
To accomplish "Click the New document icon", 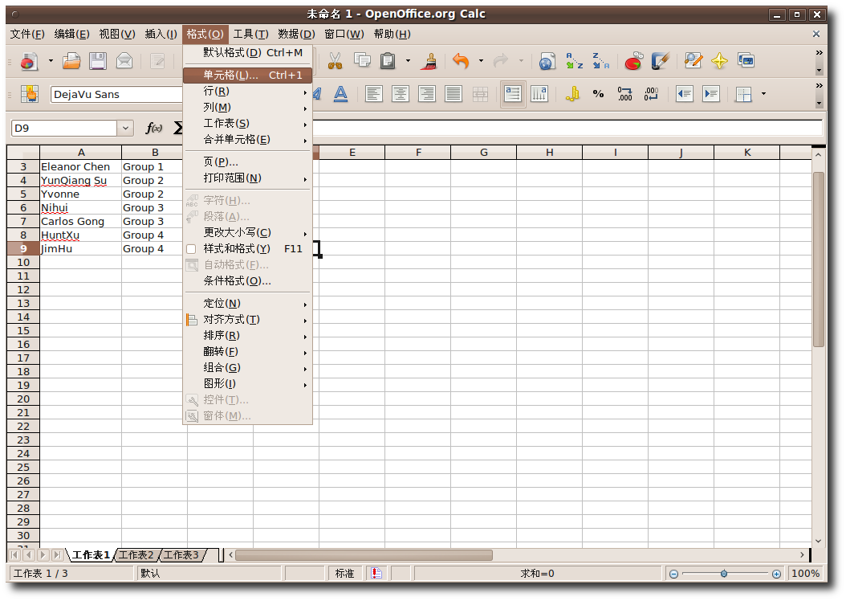I will [x=29, y=61].
